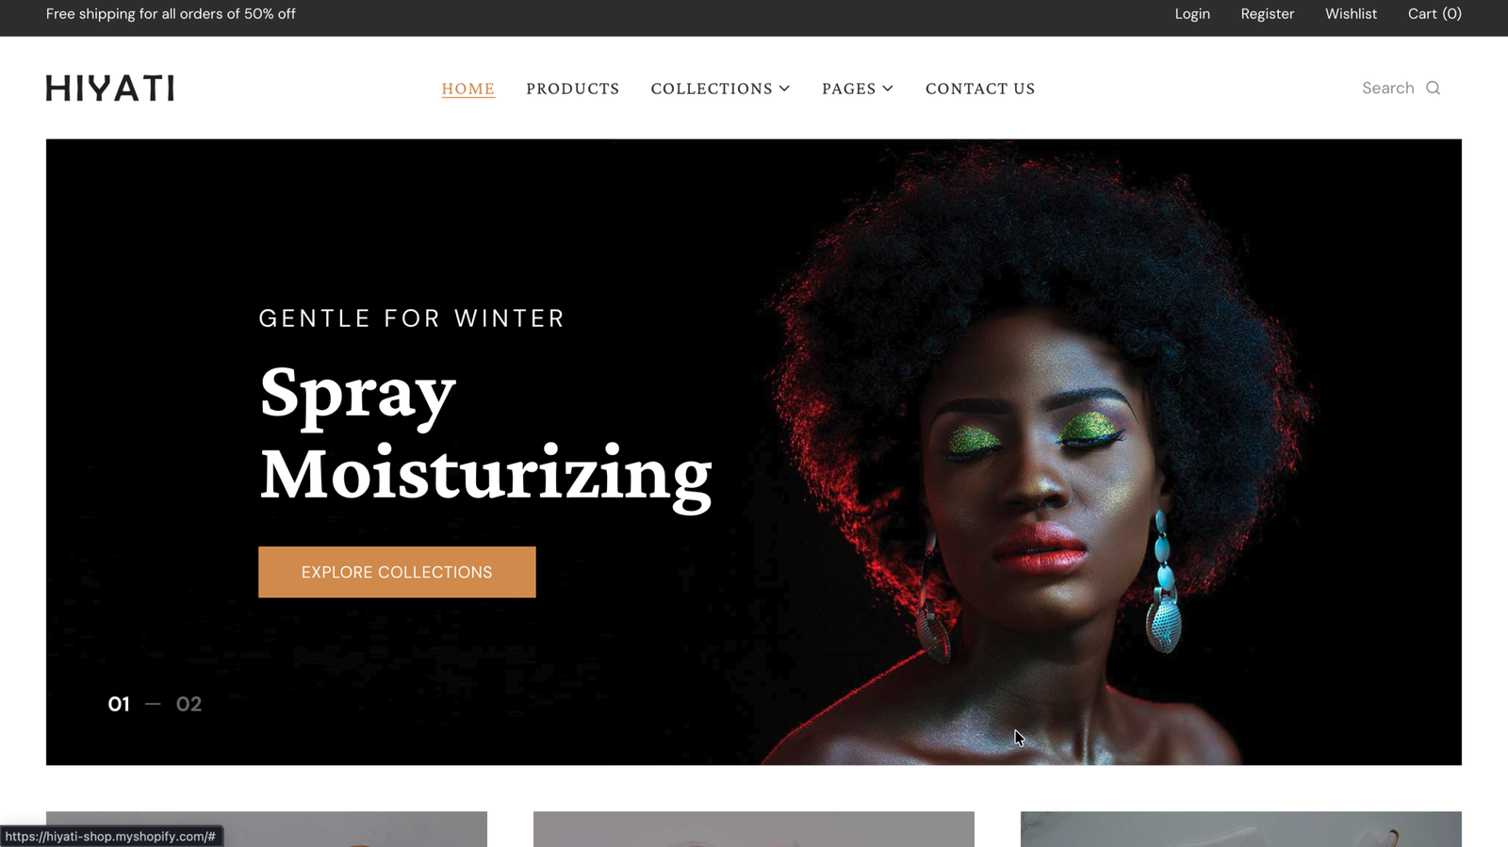This screenshot has height=847, width=1508.
Task: Open the Products menu item
Action: point(573,89)
